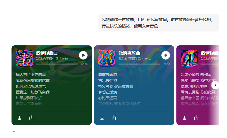Click artist line on blue card
The height and width of the screenshot is (138, 227).
click(134, 59)
